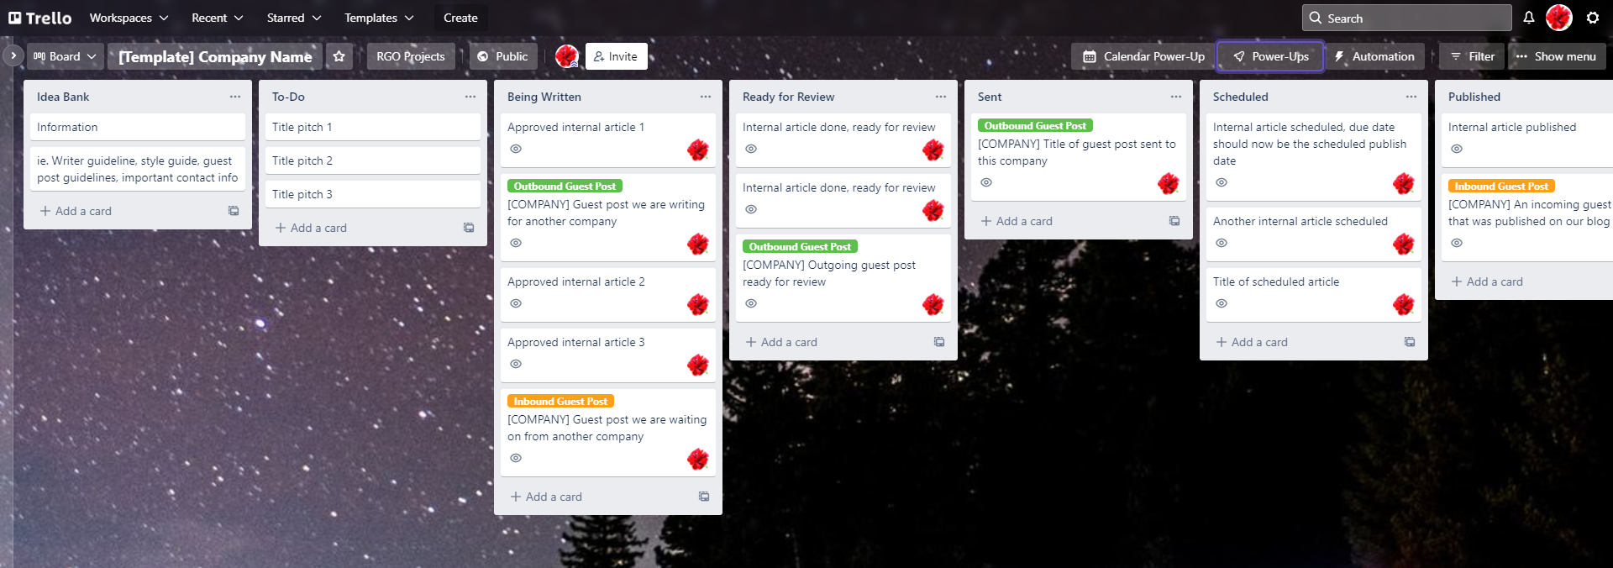This screenshot has height=568, width=1613.
Task: Create card from template in Scheduled list
Action: (x=1410, y=342)
